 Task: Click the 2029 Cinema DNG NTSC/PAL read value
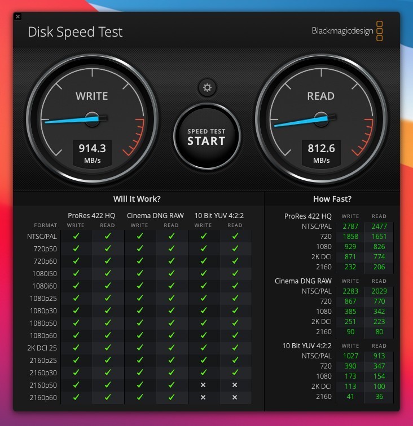coord(379,291)
